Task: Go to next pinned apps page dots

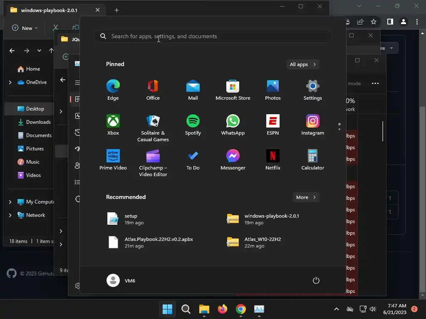Action: pos(339,126)
